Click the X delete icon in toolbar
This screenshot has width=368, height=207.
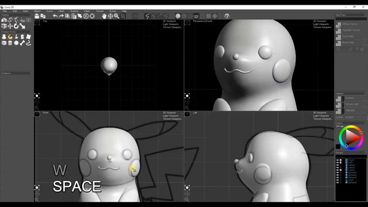(x=92, y=16)
